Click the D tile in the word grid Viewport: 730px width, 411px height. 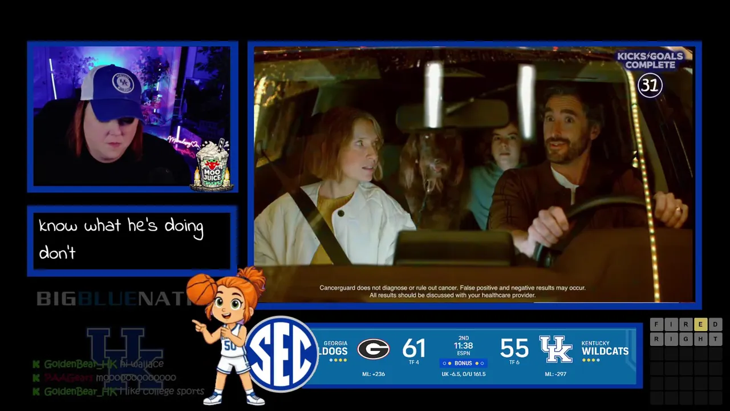(x=715, y=324)
